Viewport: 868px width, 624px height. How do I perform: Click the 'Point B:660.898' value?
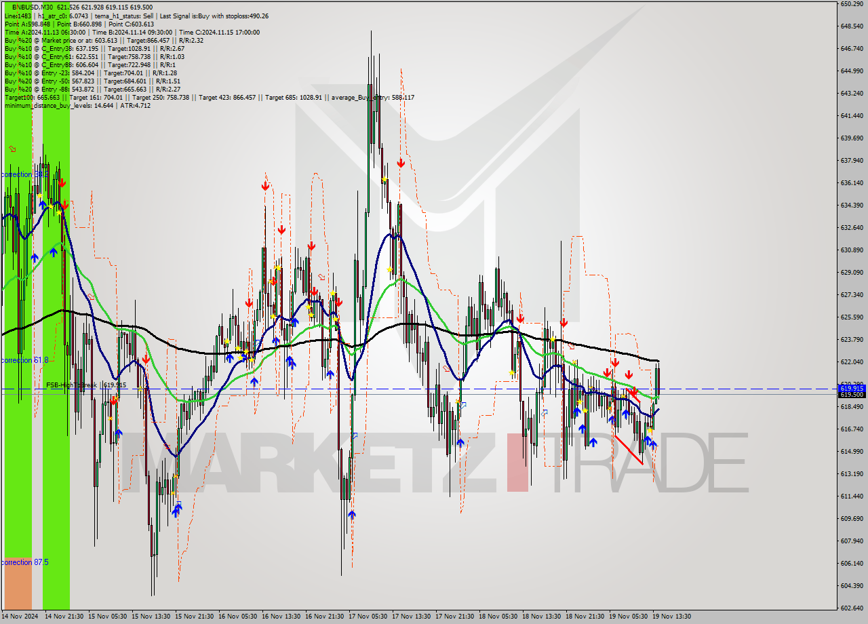pyautogui.click(x=78, y=24)
